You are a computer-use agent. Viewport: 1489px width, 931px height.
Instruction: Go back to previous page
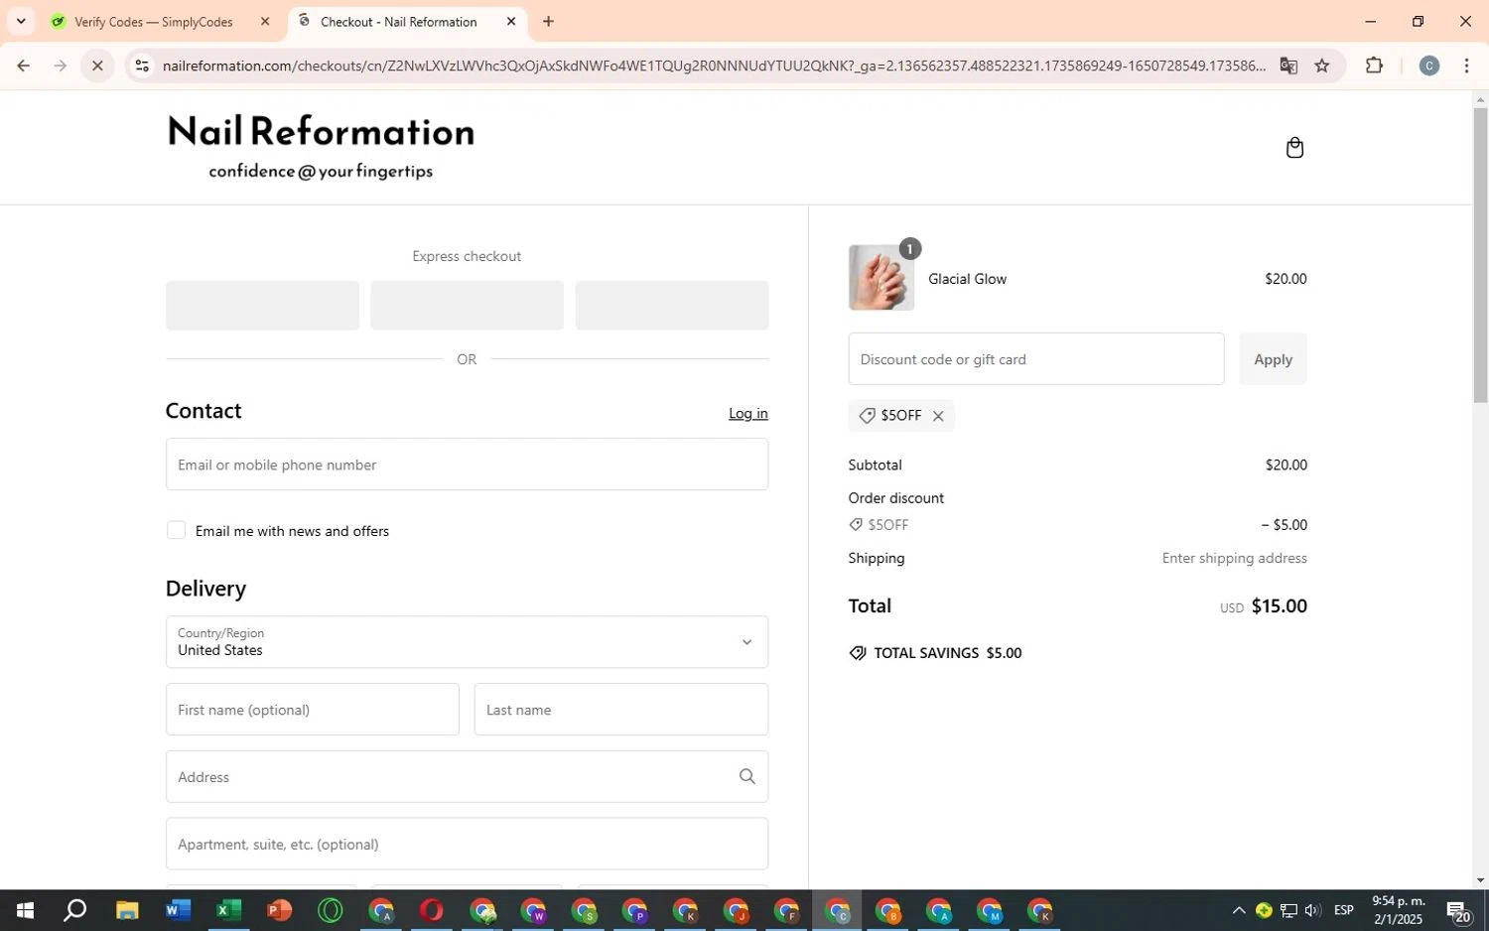23,66
